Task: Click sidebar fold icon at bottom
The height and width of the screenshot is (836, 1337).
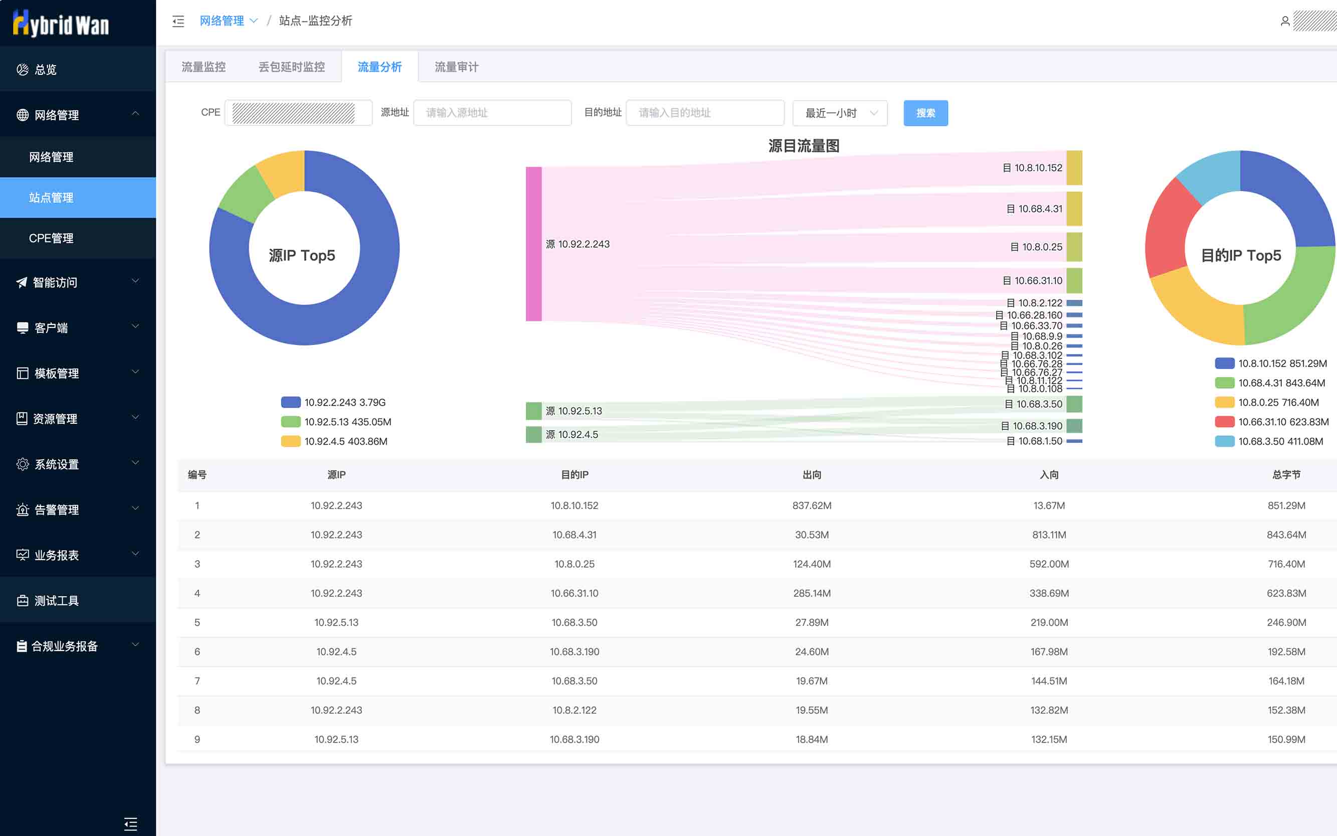Action: coord(130,824)
